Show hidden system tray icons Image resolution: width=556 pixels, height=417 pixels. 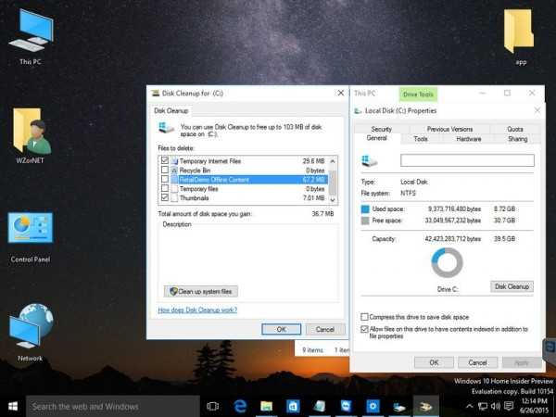click(x=469, y=407)
